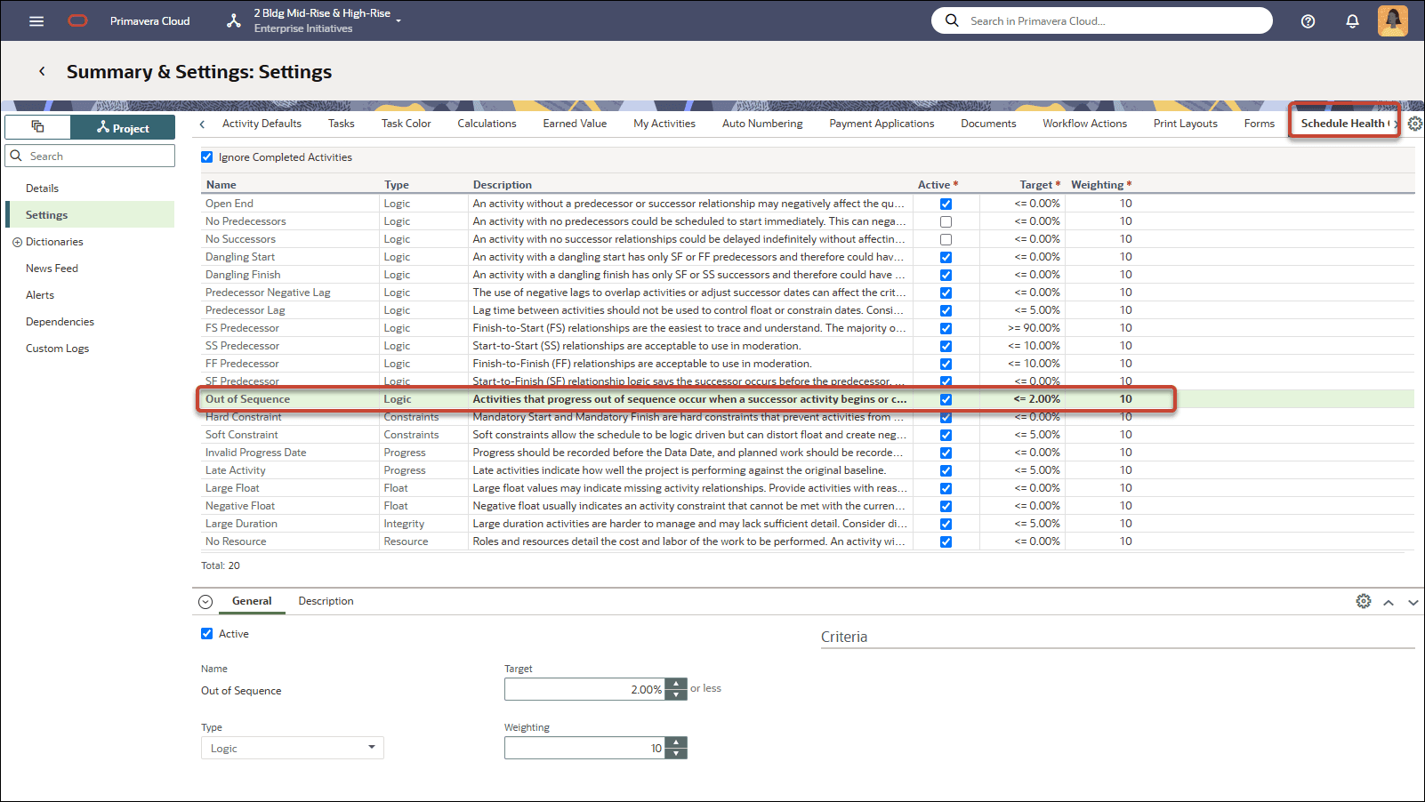
Task: Switch to the Description detail tab
Action: pos(326,601)
